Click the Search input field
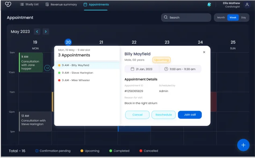Image resolution: width=255 pixels, height=158 pixels. 186,17
